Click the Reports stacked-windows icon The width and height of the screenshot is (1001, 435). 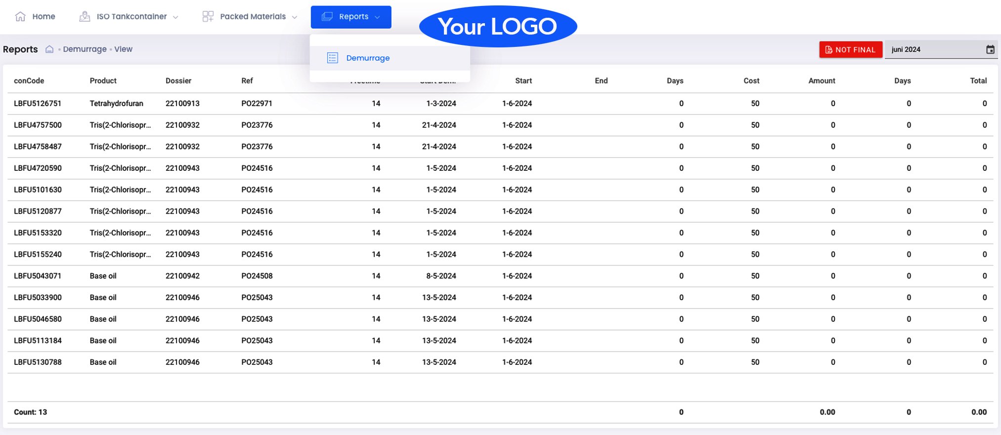click(327, 16)
